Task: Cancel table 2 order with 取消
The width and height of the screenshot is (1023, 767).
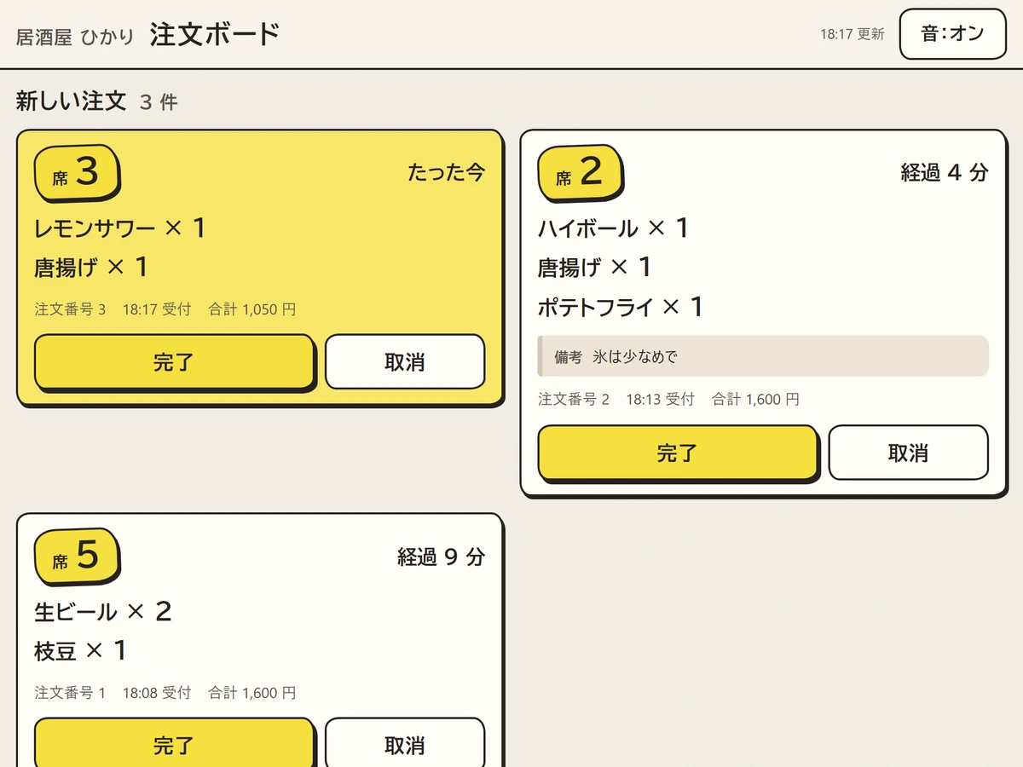Action: coord(909,453)
